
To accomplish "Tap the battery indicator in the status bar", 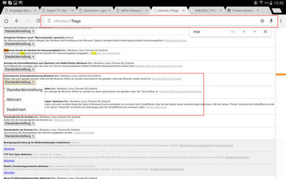I will [271, 3].
